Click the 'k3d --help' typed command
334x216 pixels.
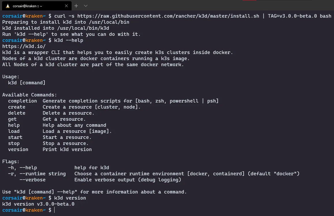[69, 40]
